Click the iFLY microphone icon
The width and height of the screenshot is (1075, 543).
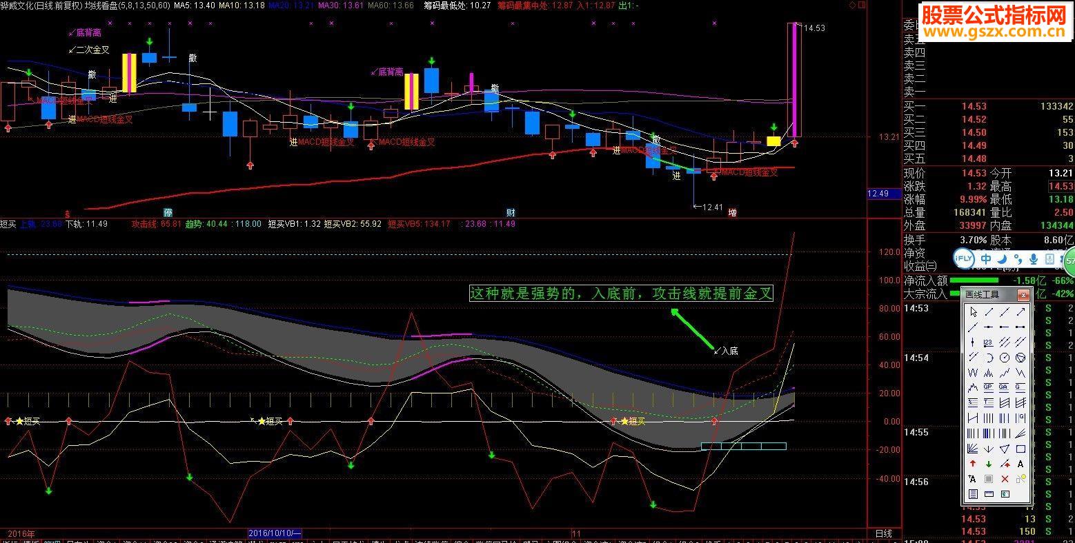[1033, 259]
